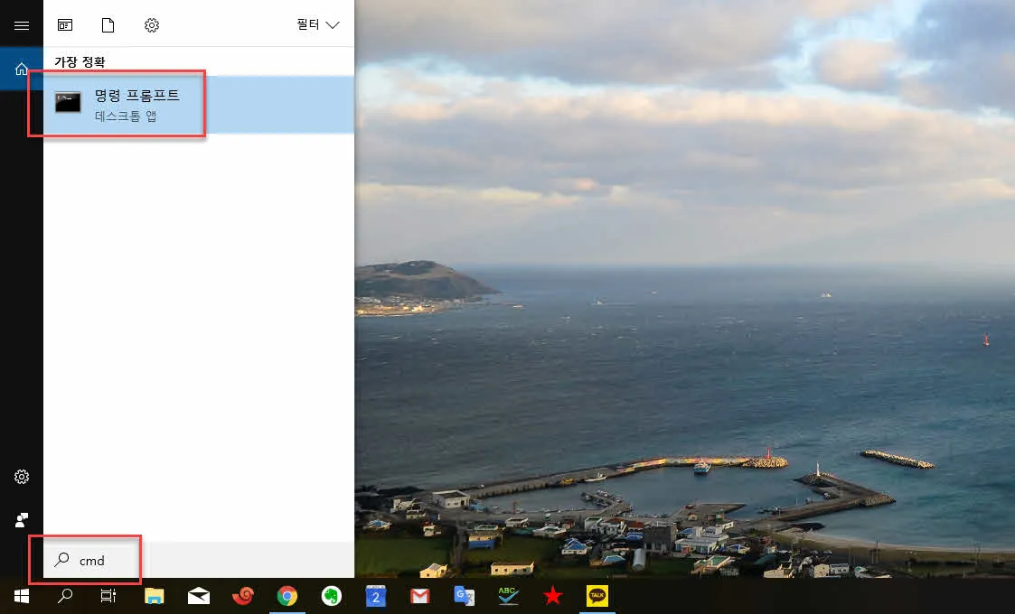Launch Google Translate from the taskbar
The height and width of the screenshot is (614, 1015).
pos(465,596)
